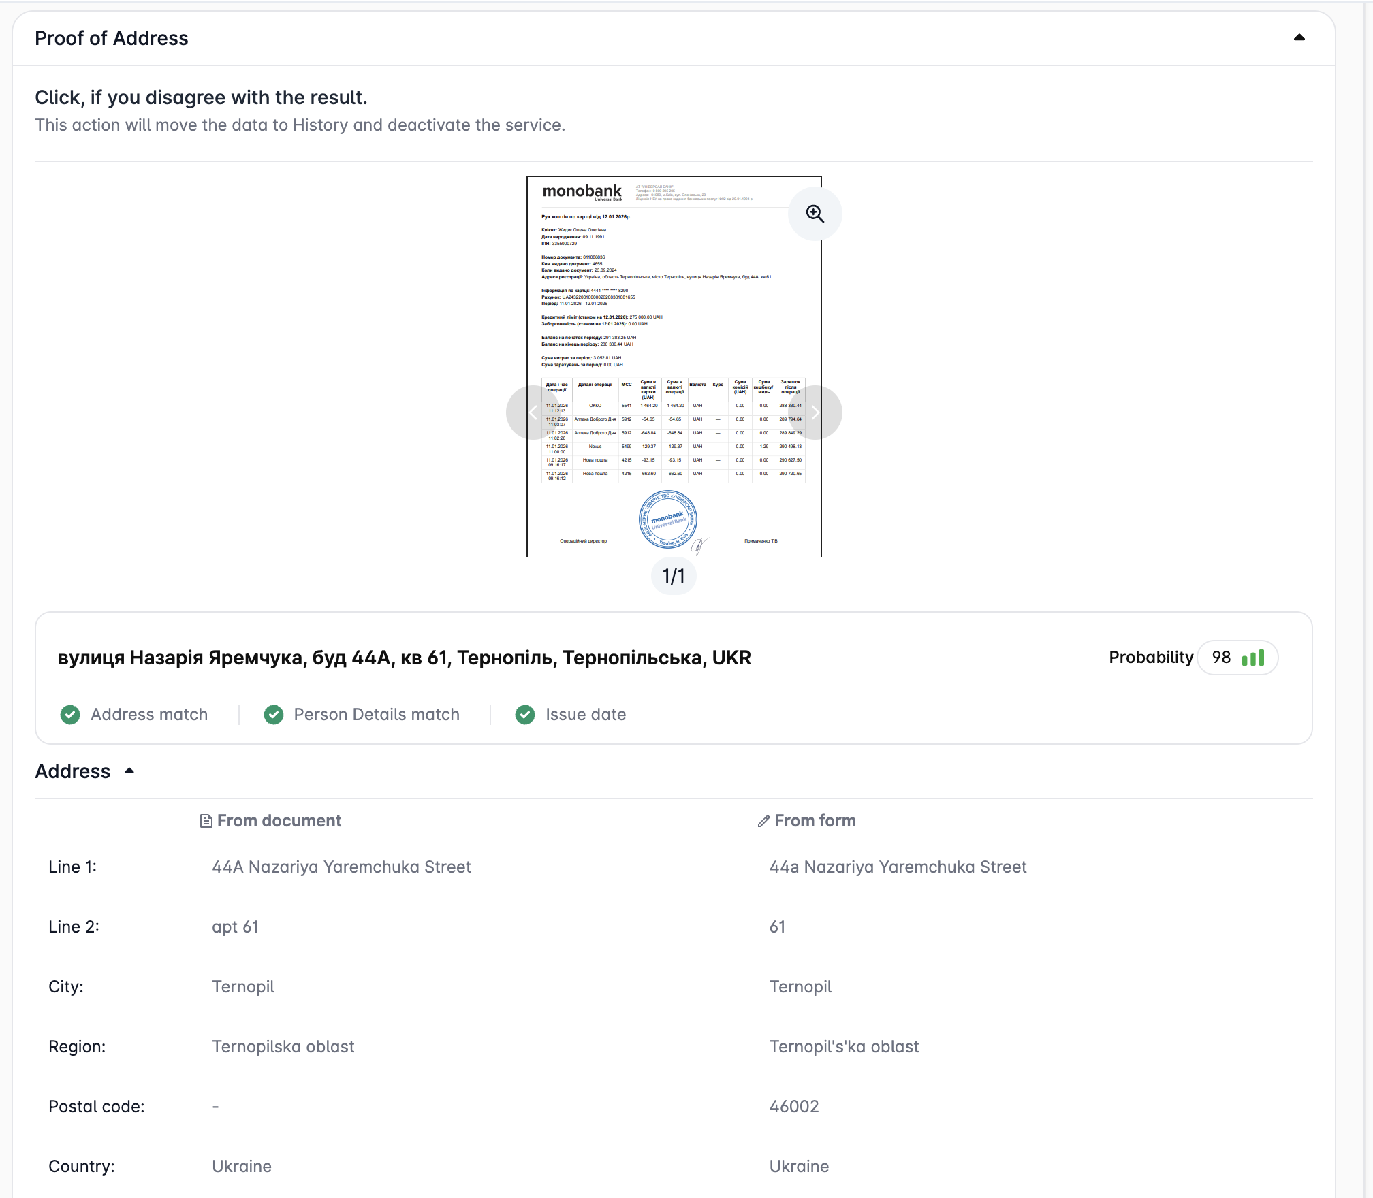Image resolution: width=1373 pixels, height=1198 pixels.
Task: Click "Click, if you disagree with the result"
Action: [201, 98]
